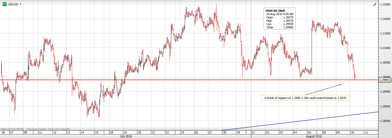Select the blue rising trendline
Image resolution: width=392 pixels, height=138 pixels.
[x=300, y=121]
